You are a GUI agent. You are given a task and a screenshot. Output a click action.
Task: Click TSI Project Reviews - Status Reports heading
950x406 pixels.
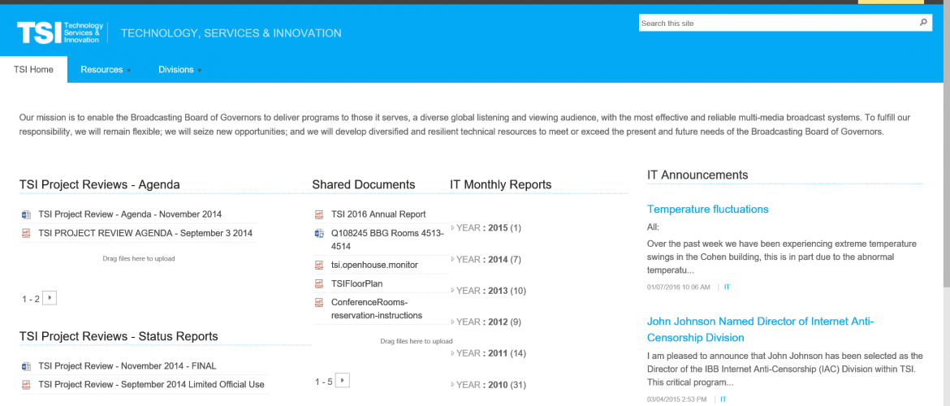(x=119, y=336)
